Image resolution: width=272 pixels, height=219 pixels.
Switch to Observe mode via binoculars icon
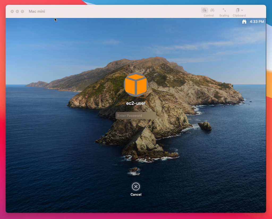coord(212,10)
